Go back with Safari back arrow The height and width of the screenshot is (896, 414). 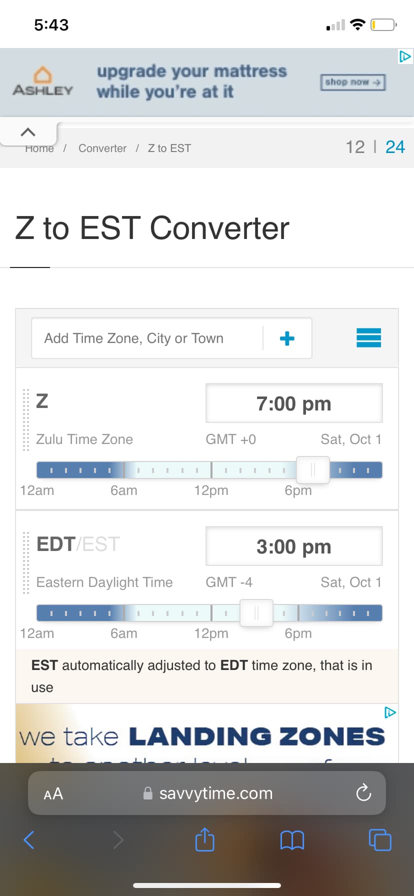[x=29, y=839]
